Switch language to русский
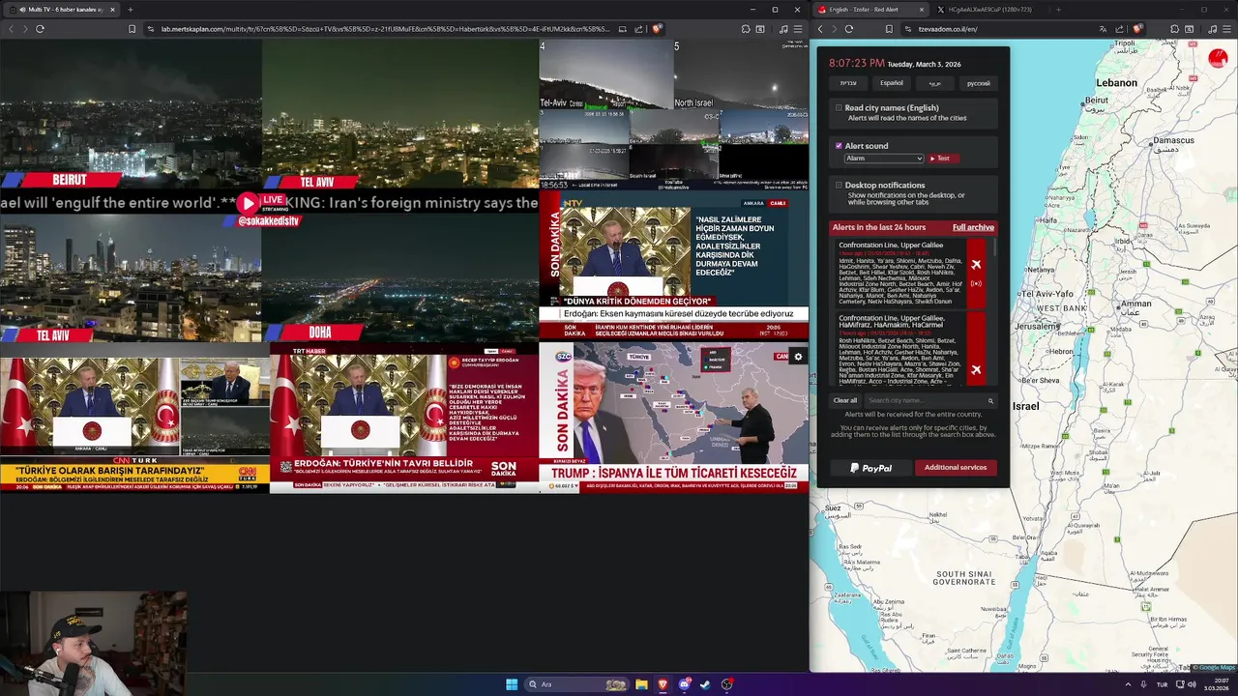 click(x=979, y=83)
